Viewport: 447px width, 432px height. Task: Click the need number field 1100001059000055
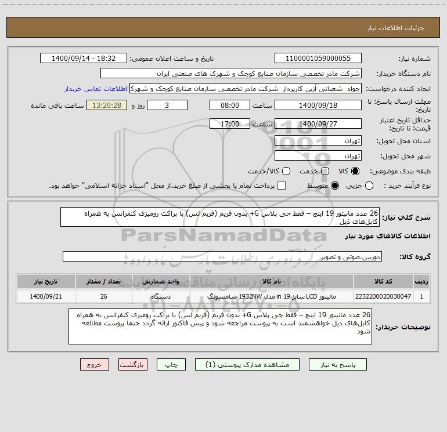pyautogui.click(x=318, y=59)
